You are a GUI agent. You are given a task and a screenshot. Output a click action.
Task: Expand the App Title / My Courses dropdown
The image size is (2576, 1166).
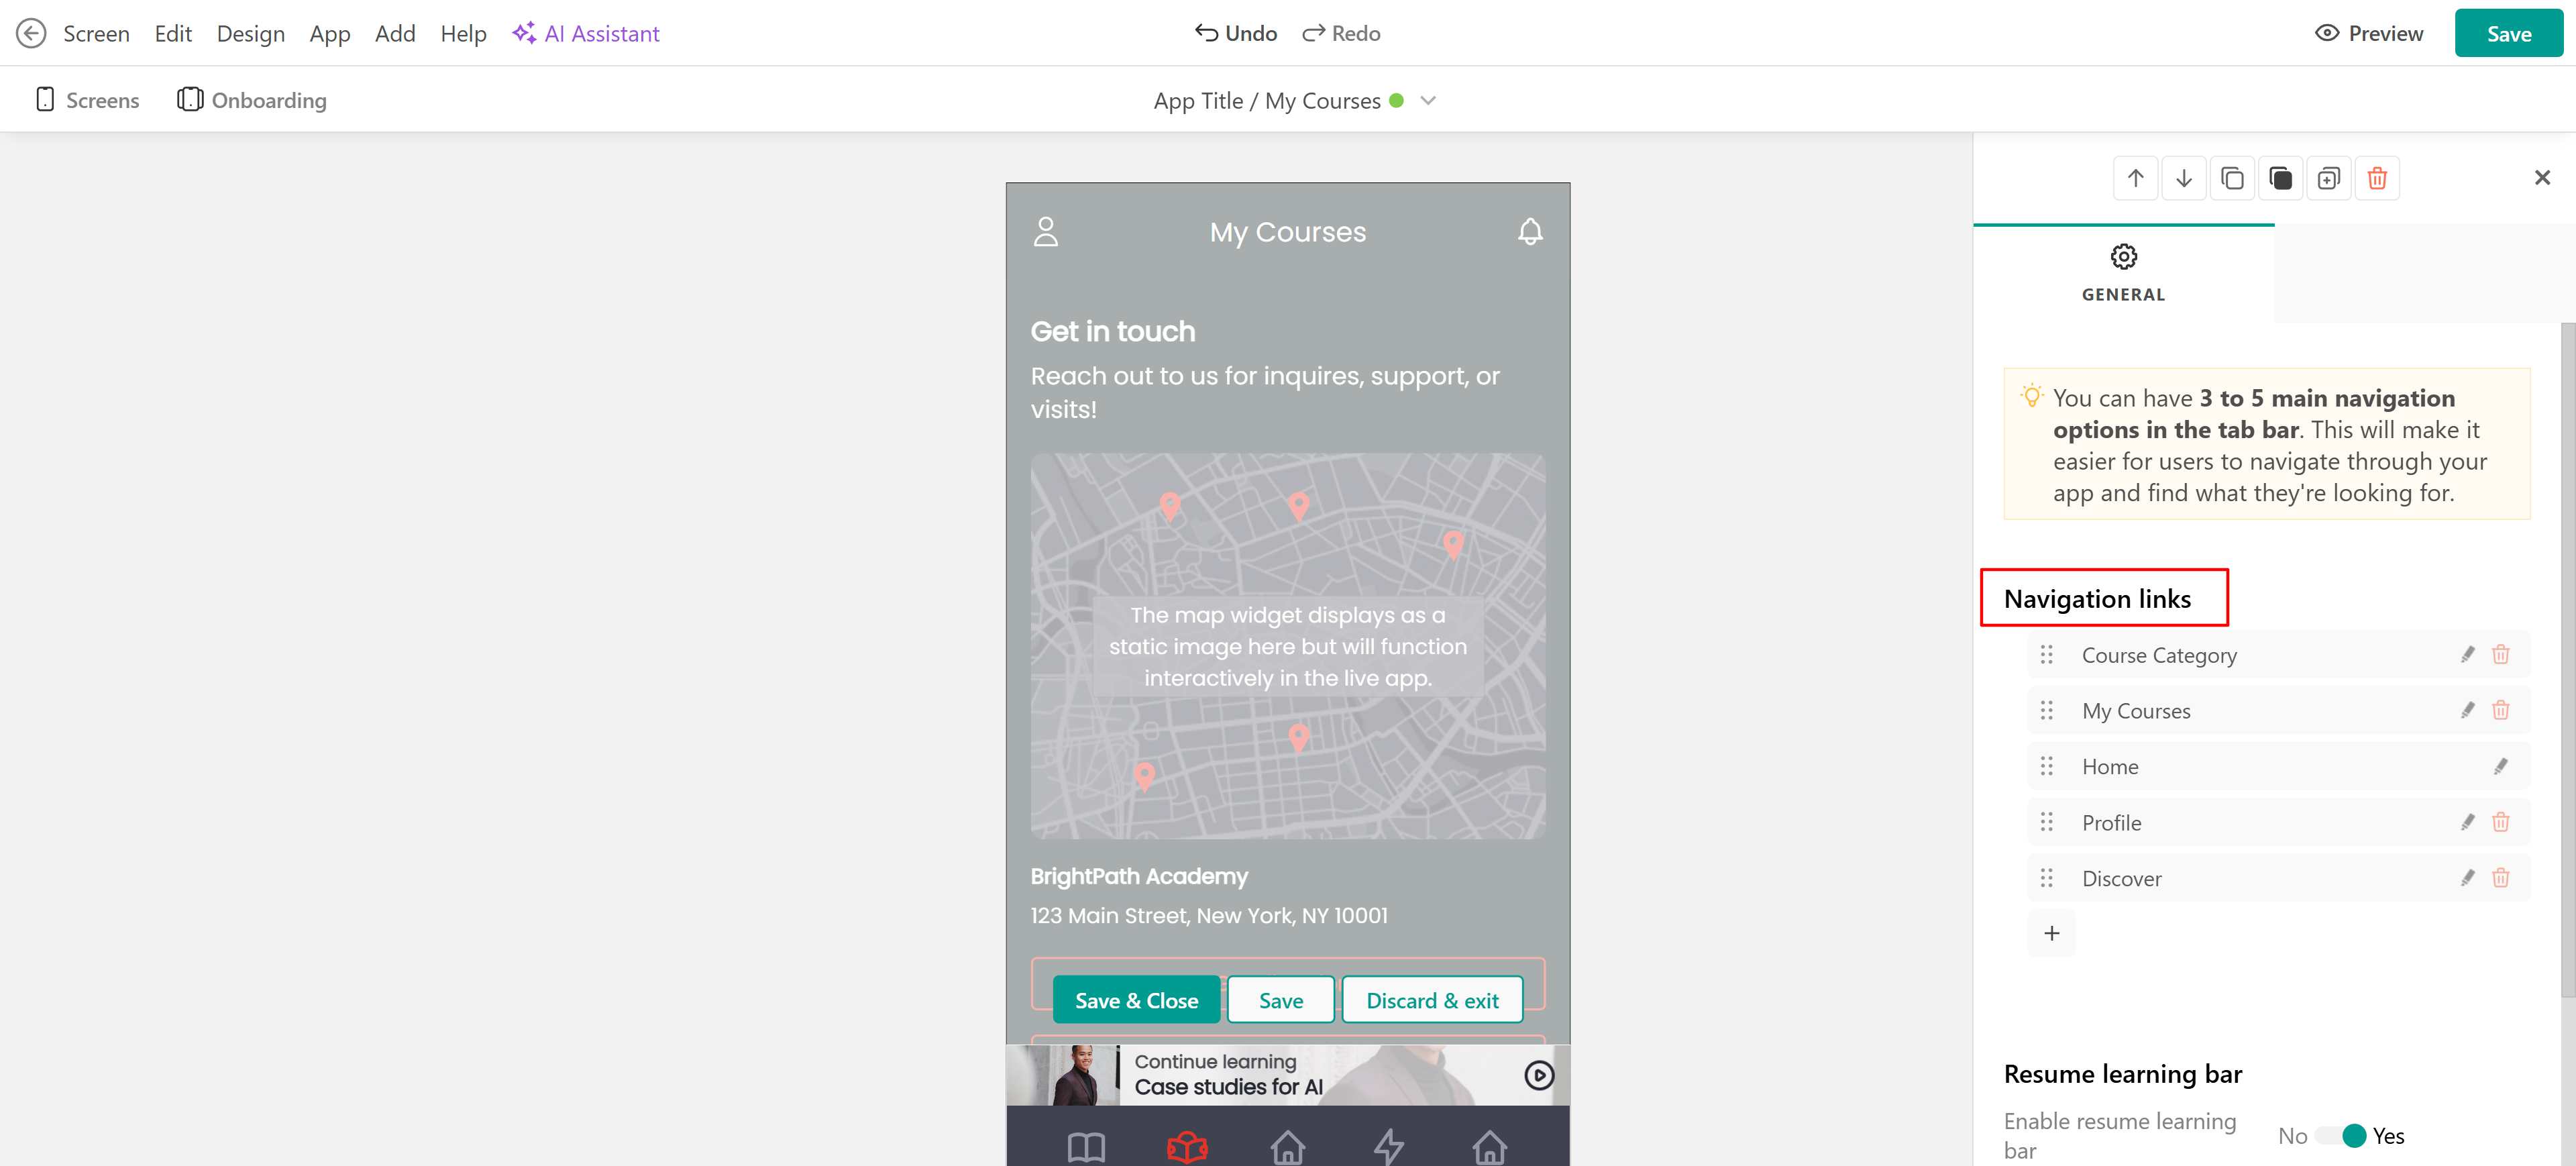[1428, 101]
